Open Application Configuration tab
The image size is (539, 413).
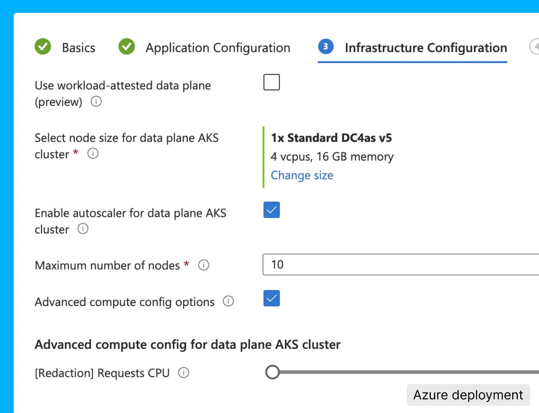(x=218, y=48)
